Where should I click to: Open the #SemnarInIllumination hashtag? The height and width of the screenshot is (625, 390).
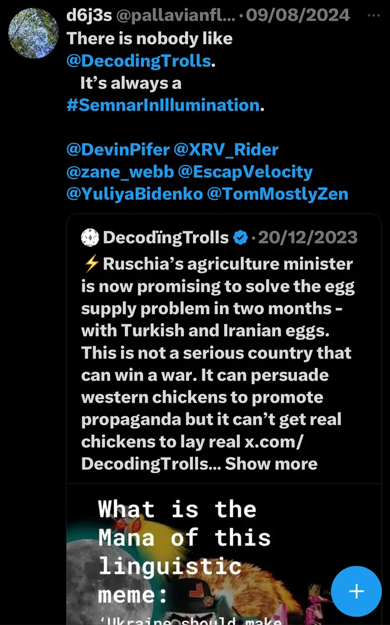click(163, 105)
